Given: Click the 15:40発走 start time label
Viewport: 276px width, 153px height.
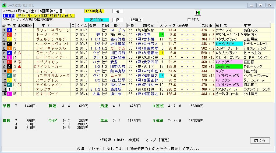Looking at the screenshot, I should click(94, 11).
